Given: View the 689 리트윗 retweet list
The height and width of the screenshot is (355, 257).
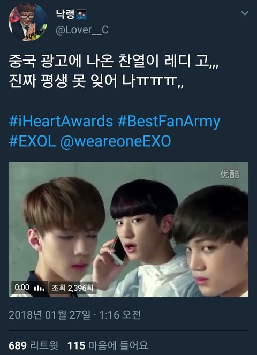Looking at the screenshot, I should 34,345.
